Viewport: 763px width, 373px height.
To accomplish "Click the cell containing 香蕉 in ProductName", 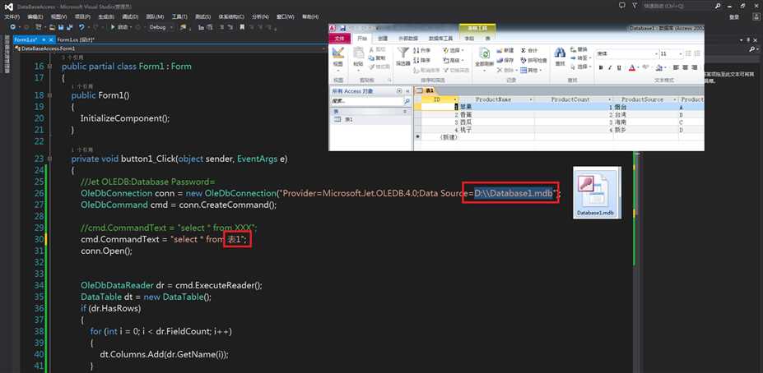I will pos(496,115).
